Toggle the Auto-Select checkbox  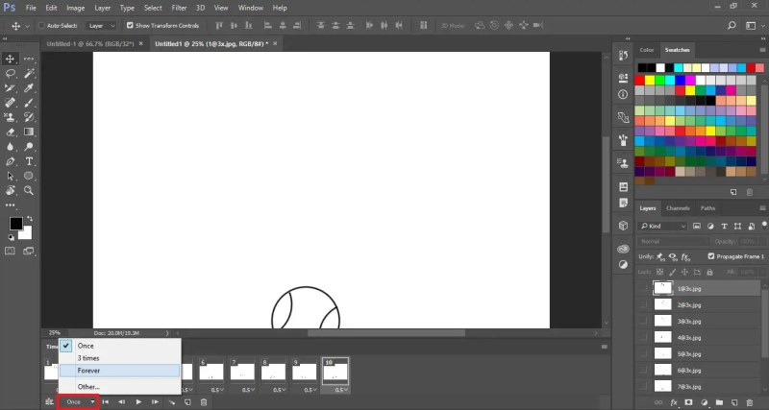point(41,26)
